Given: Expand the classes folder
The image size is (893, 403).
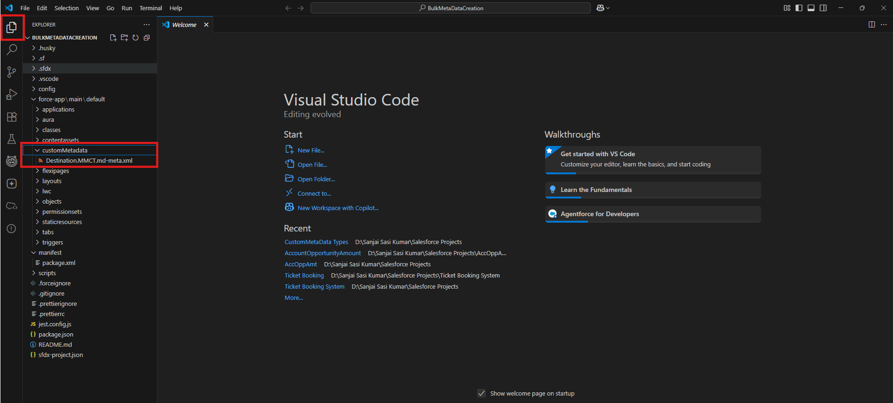Looking at the screenshot, I should (51, 130).
